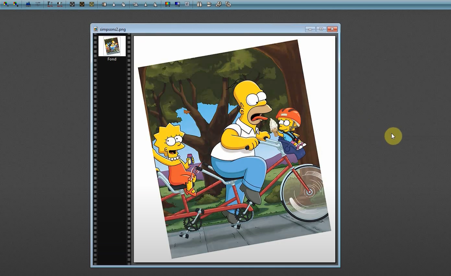The height and width of the screenshot is (276, 451).
Task: Open the PhotoMasque icon
Action: [x=187, y=5]
